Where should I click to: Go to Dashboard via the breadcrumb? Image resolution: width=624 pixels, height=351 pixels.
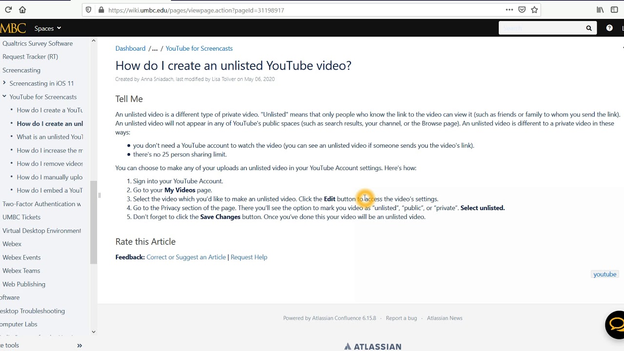point(131,48)
